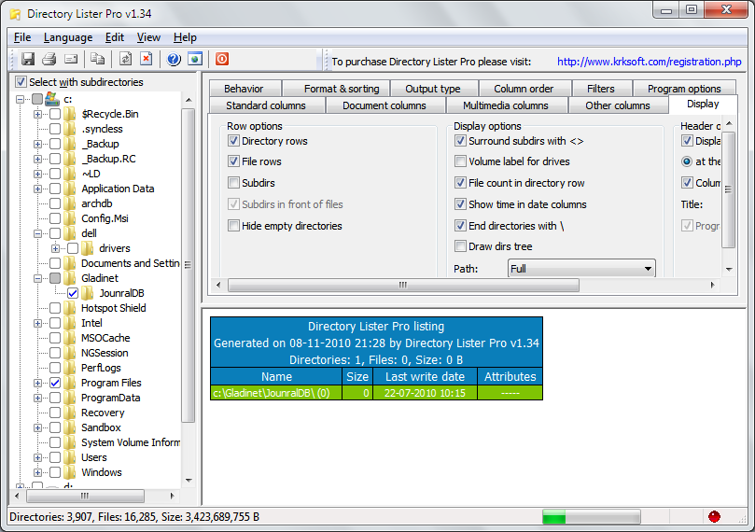Click the folder icon beside PerfLogs

70,368
